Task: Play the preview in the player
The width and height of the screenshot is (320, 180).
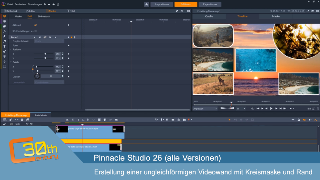Action: click(271, 108)
